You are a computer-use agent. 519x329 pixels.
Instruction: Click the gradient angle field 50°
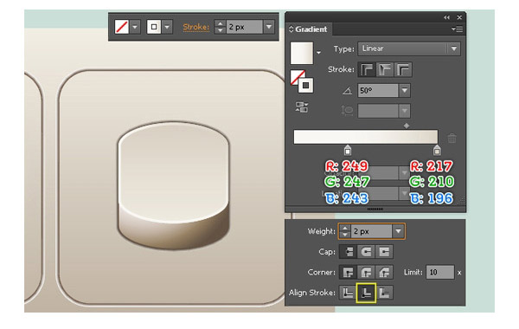[x=378, y=90]
